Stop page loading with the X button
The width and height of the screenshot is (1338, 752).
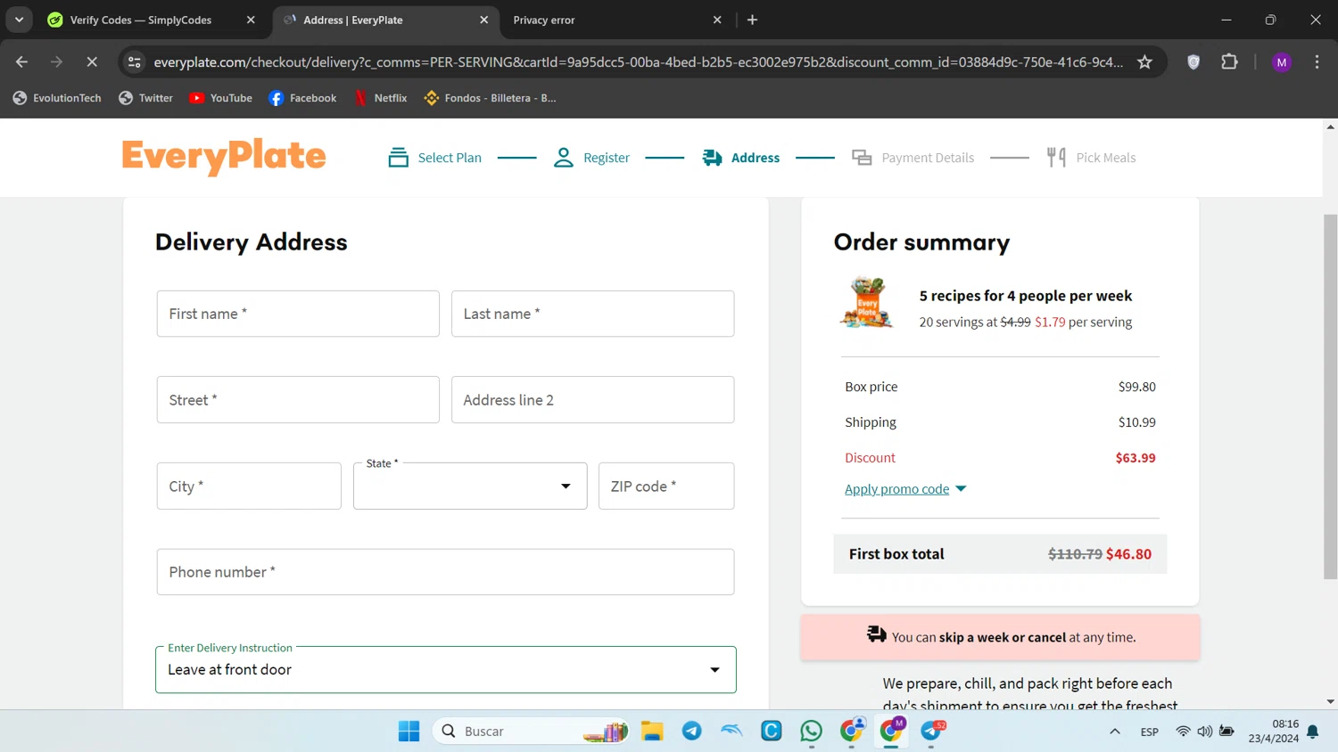92,61
